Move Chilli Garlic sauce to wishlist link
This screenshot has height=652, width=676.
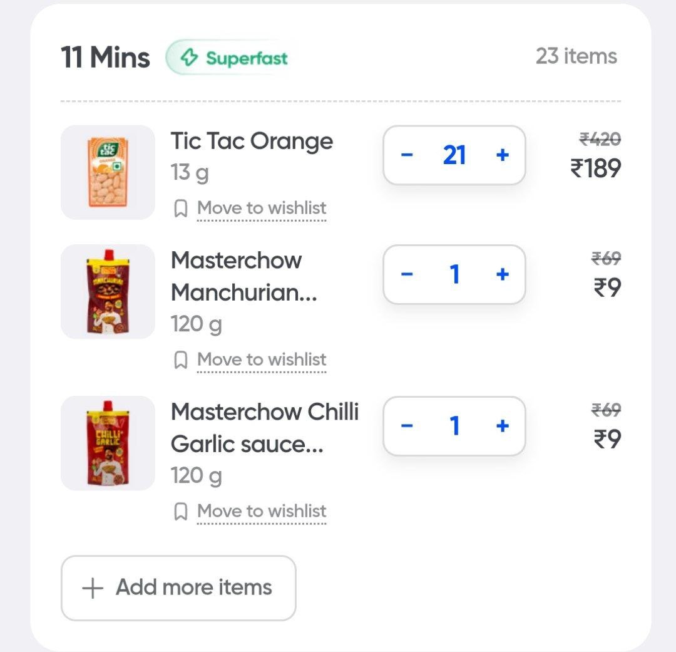click(x=262, y=511)
